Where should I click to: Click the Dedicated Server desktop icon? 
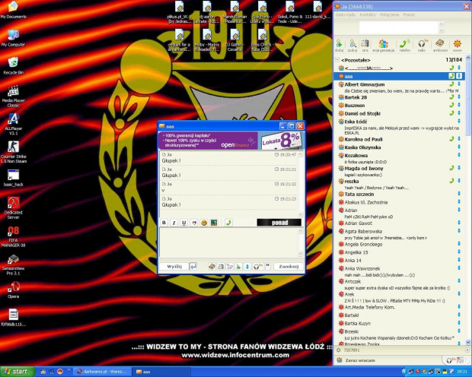coord(13,208)
